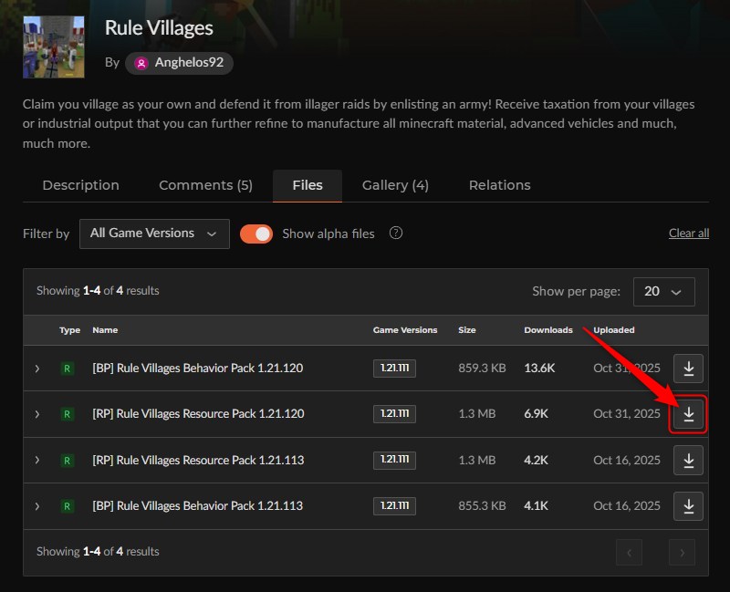The height and width of the screenshot is (592, 730).
Task: Open [RP] Rule Villages Resource Pack 1.21.113 file
Action: pyautogui.click(x=198, y=460)
